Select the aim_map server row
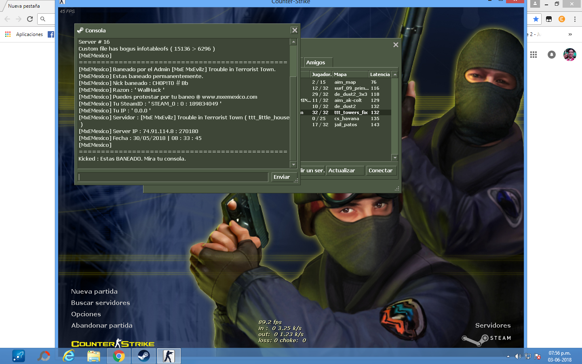Screen dimensions: 582x364 click(x=346, y=82)
